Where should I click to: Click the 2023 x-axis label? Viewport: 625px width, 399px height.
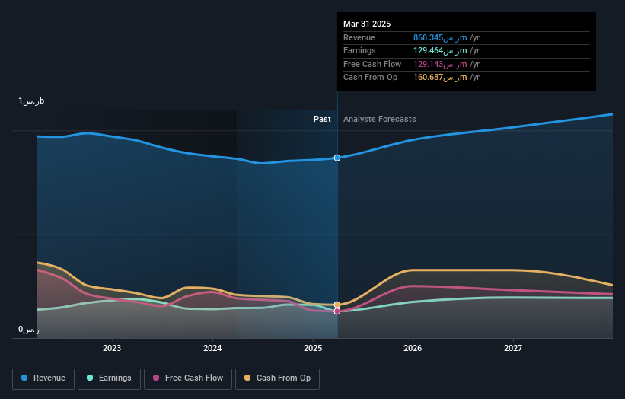tap(112, 349)
